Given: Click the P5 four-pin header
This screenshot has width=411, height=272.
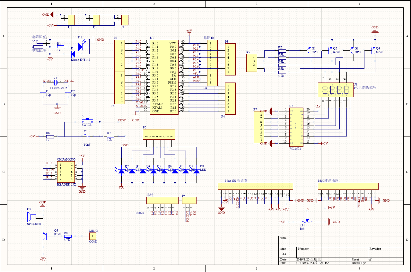Looking at the screenshot, I should click(x=252, y=63).
